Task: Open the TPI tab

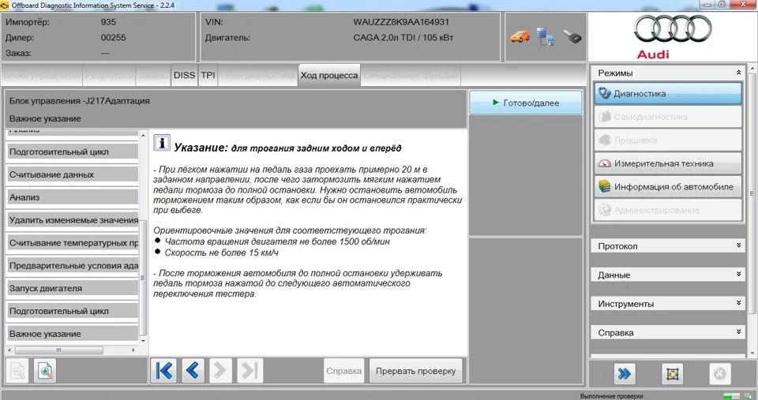Action: pos(208,76)
